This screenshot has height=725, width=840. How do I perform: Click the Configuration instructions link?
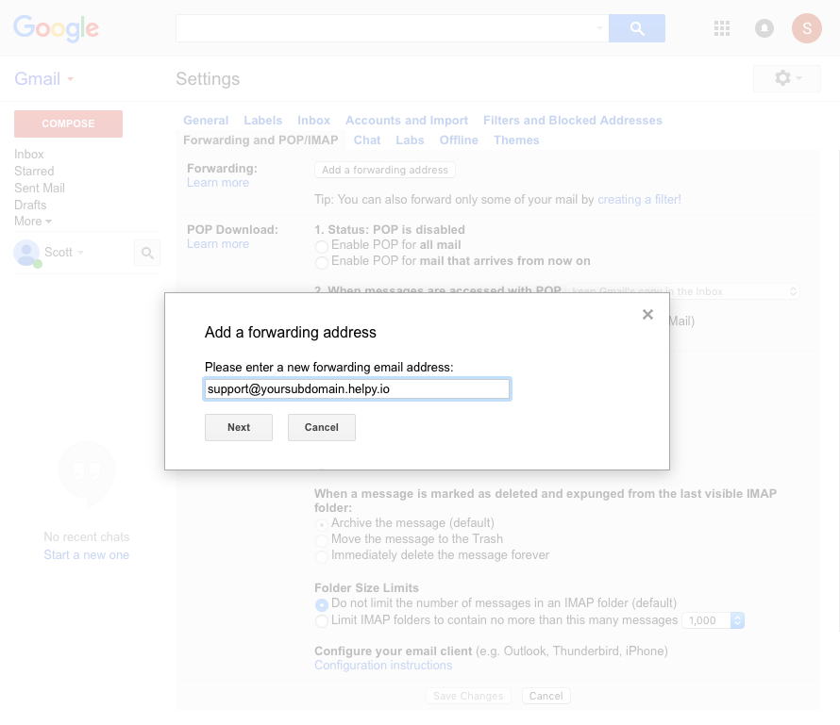point(382,666)
